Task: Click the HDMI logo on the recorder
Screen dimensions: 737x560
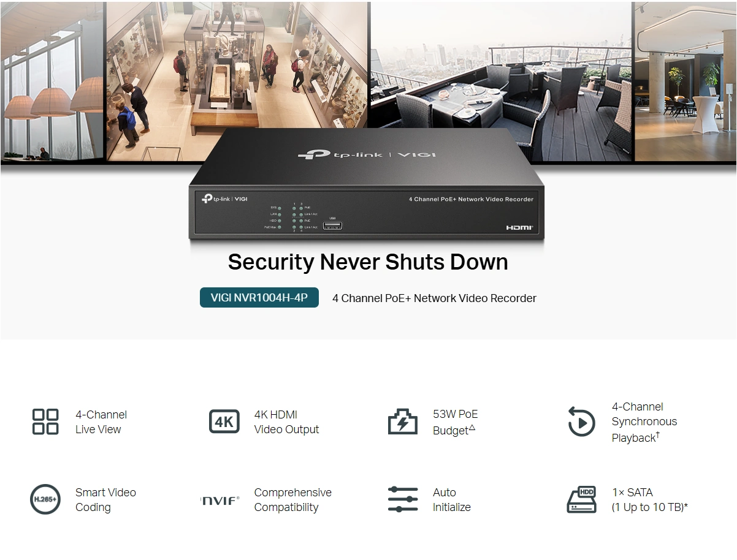Action: click(x=519, y=228)
